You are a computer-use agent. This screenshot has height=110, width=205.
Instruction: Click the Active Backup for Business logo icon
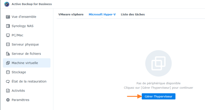pos(7,4)
